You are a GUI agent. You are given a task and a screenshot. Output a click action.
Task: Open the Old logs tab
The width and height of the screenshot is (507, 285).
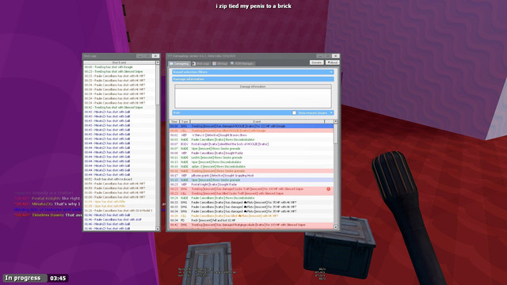pyautogui.click(x=220, y=63)
